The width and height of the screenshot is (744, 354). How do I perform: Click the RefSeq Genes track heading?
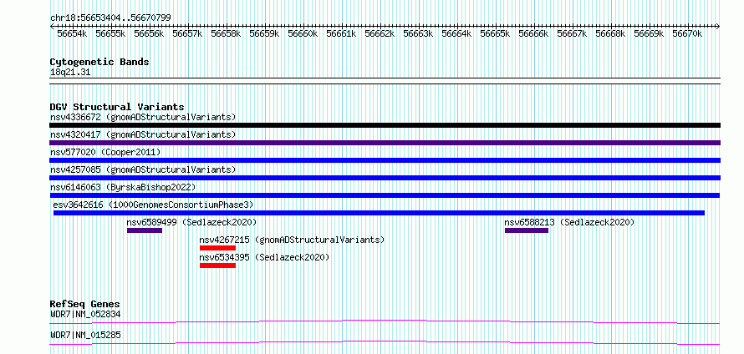pyautogui.click(x=85, y=304)
